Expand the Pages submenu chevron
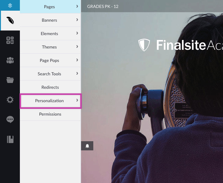The width and height of the screenshot is (223, 183). [77, 6]
